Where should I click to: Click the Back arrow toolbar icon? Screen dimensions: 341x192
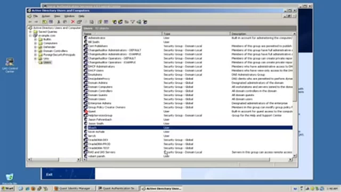point(30,22)
